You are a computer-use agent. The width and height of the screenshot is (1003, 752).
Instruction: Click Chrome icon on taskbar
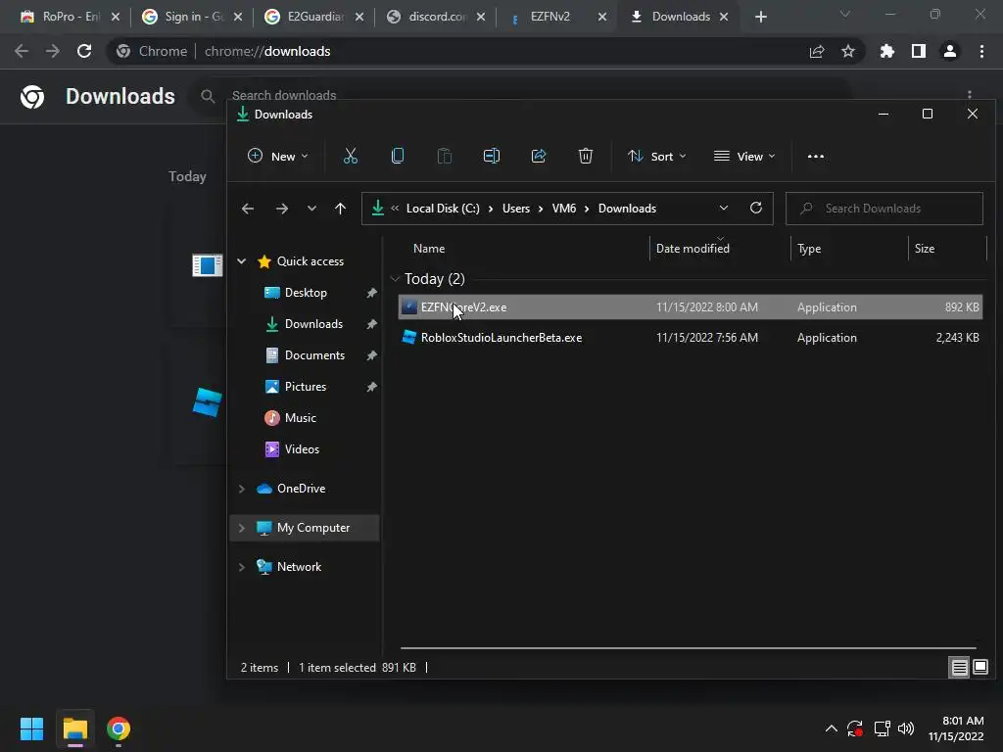point(119,728)
